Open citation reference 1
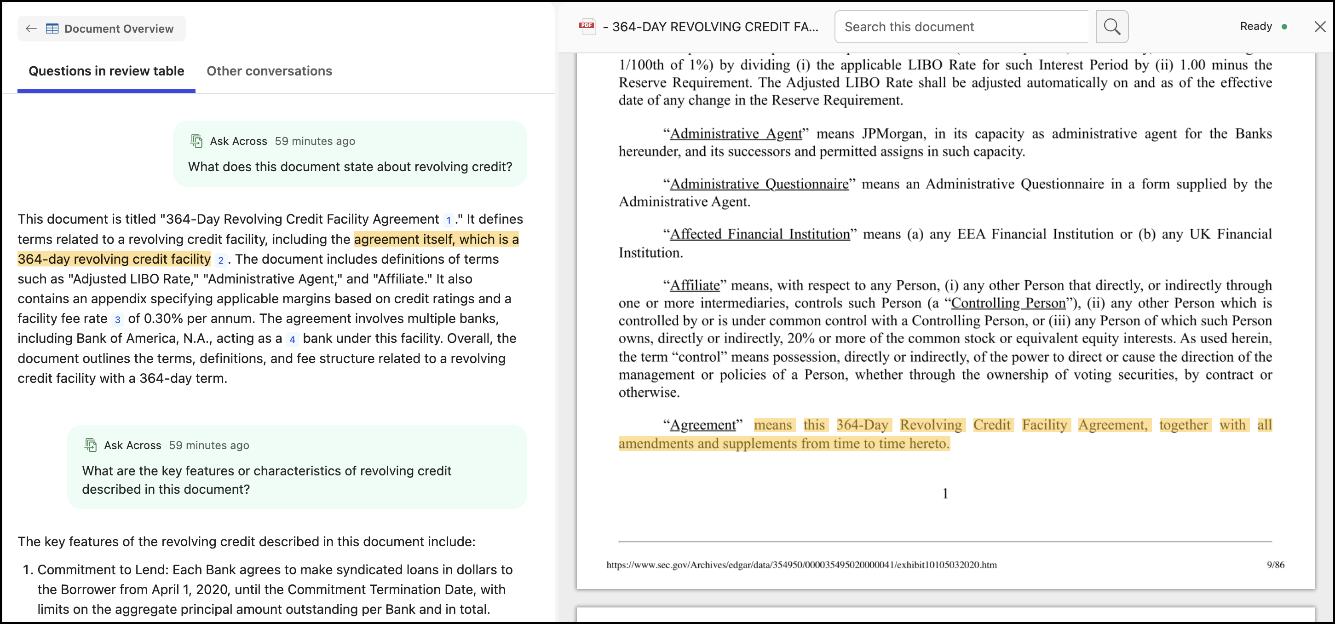 [x=448, y=220]
